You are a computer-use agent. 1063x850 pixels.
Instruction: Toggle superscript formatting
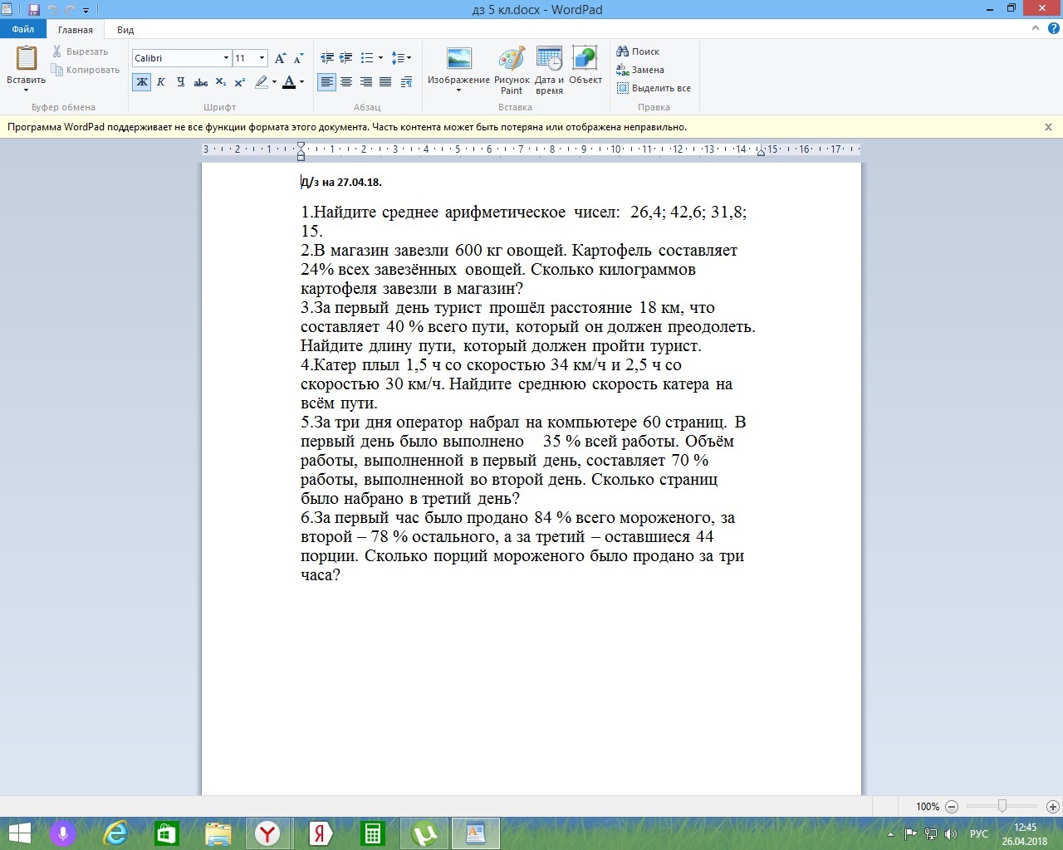pos(240,82)
